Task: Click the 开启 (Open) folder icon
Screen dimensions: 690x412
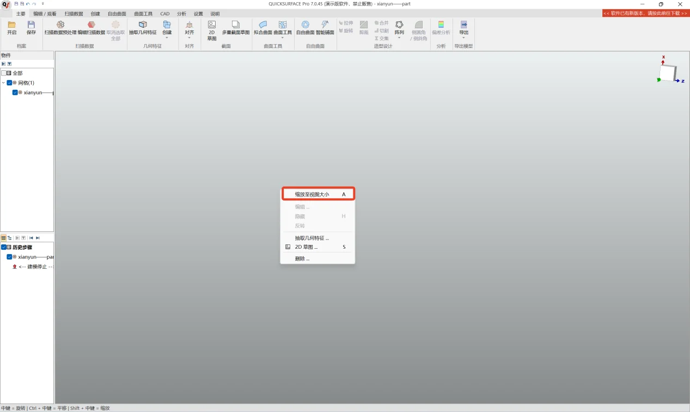Action: point(11,25)
